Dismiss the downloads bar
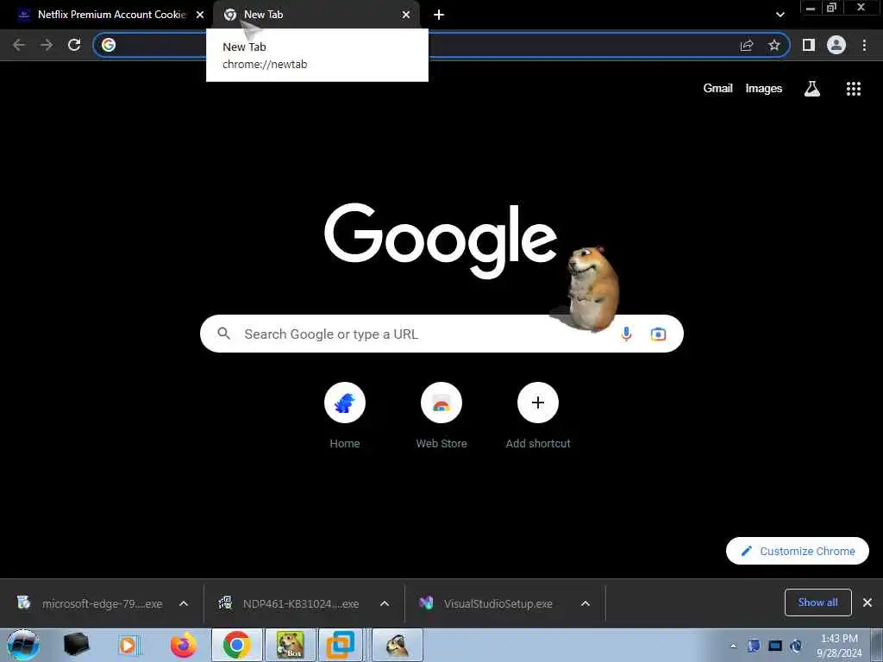 867,603
